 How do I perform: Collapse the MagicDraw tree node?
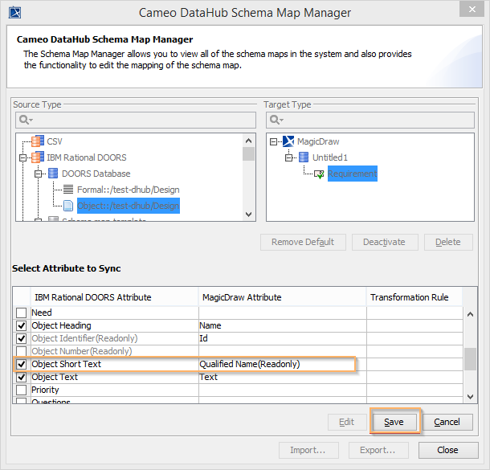(x=274, y=141)
